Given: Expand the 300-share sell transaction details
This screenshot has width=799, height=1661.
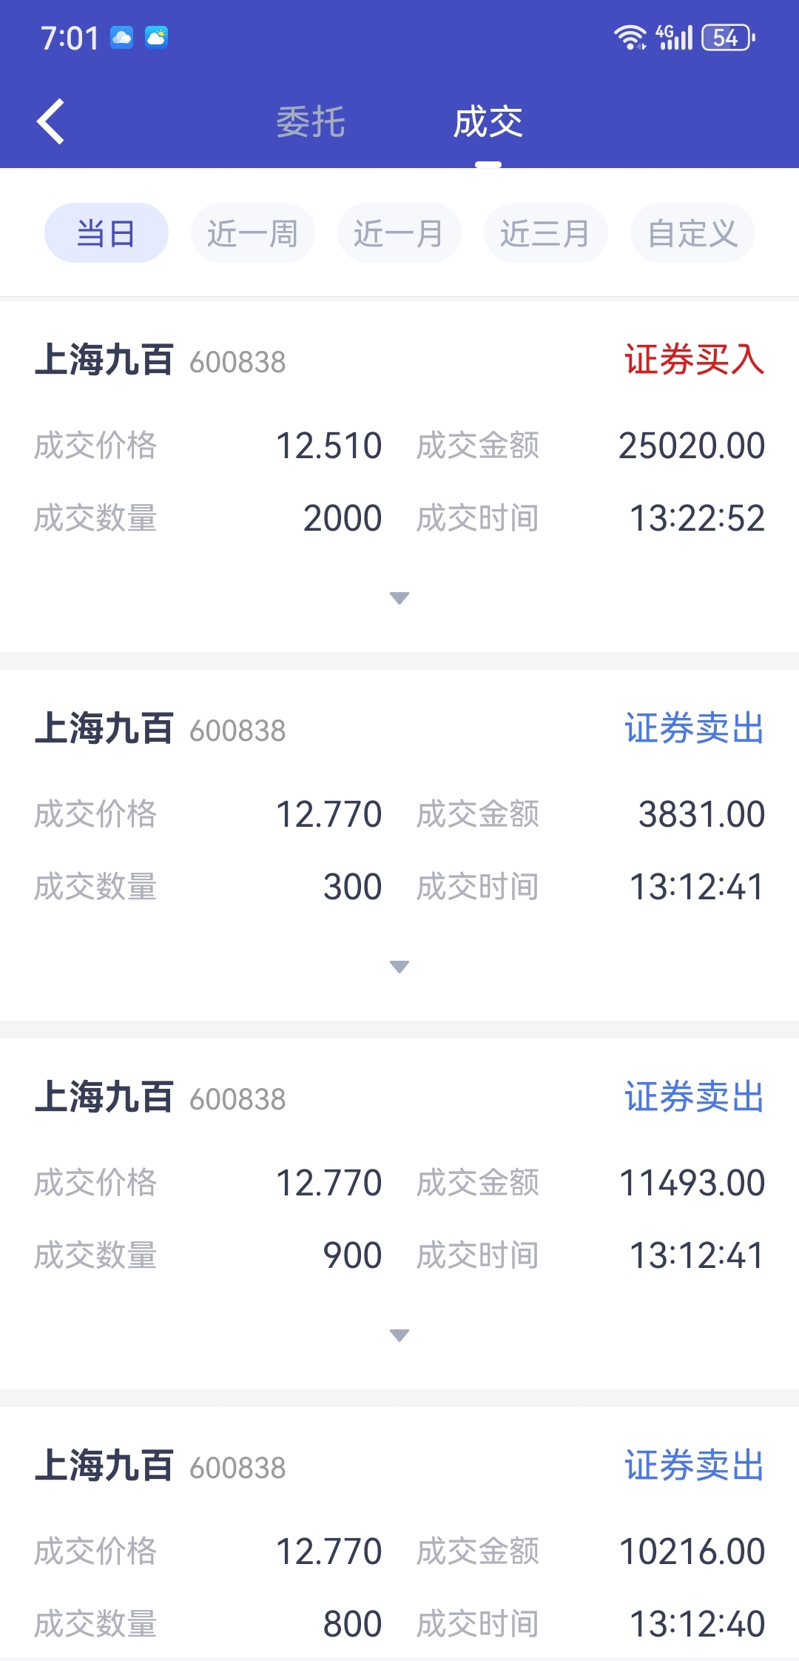Looking at the screenshot, I should click(x=399, y=967).
